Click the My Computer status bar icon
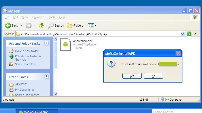 click(x=162, y=99)
